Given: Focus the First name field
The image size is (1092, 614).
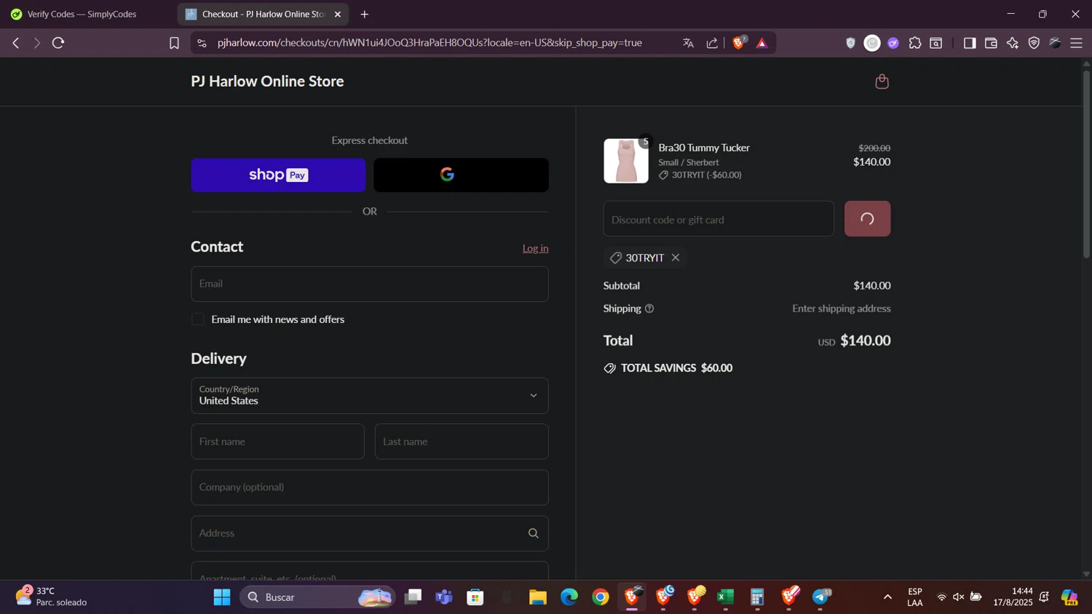Looking at the screenshot, I should [277, 442].
